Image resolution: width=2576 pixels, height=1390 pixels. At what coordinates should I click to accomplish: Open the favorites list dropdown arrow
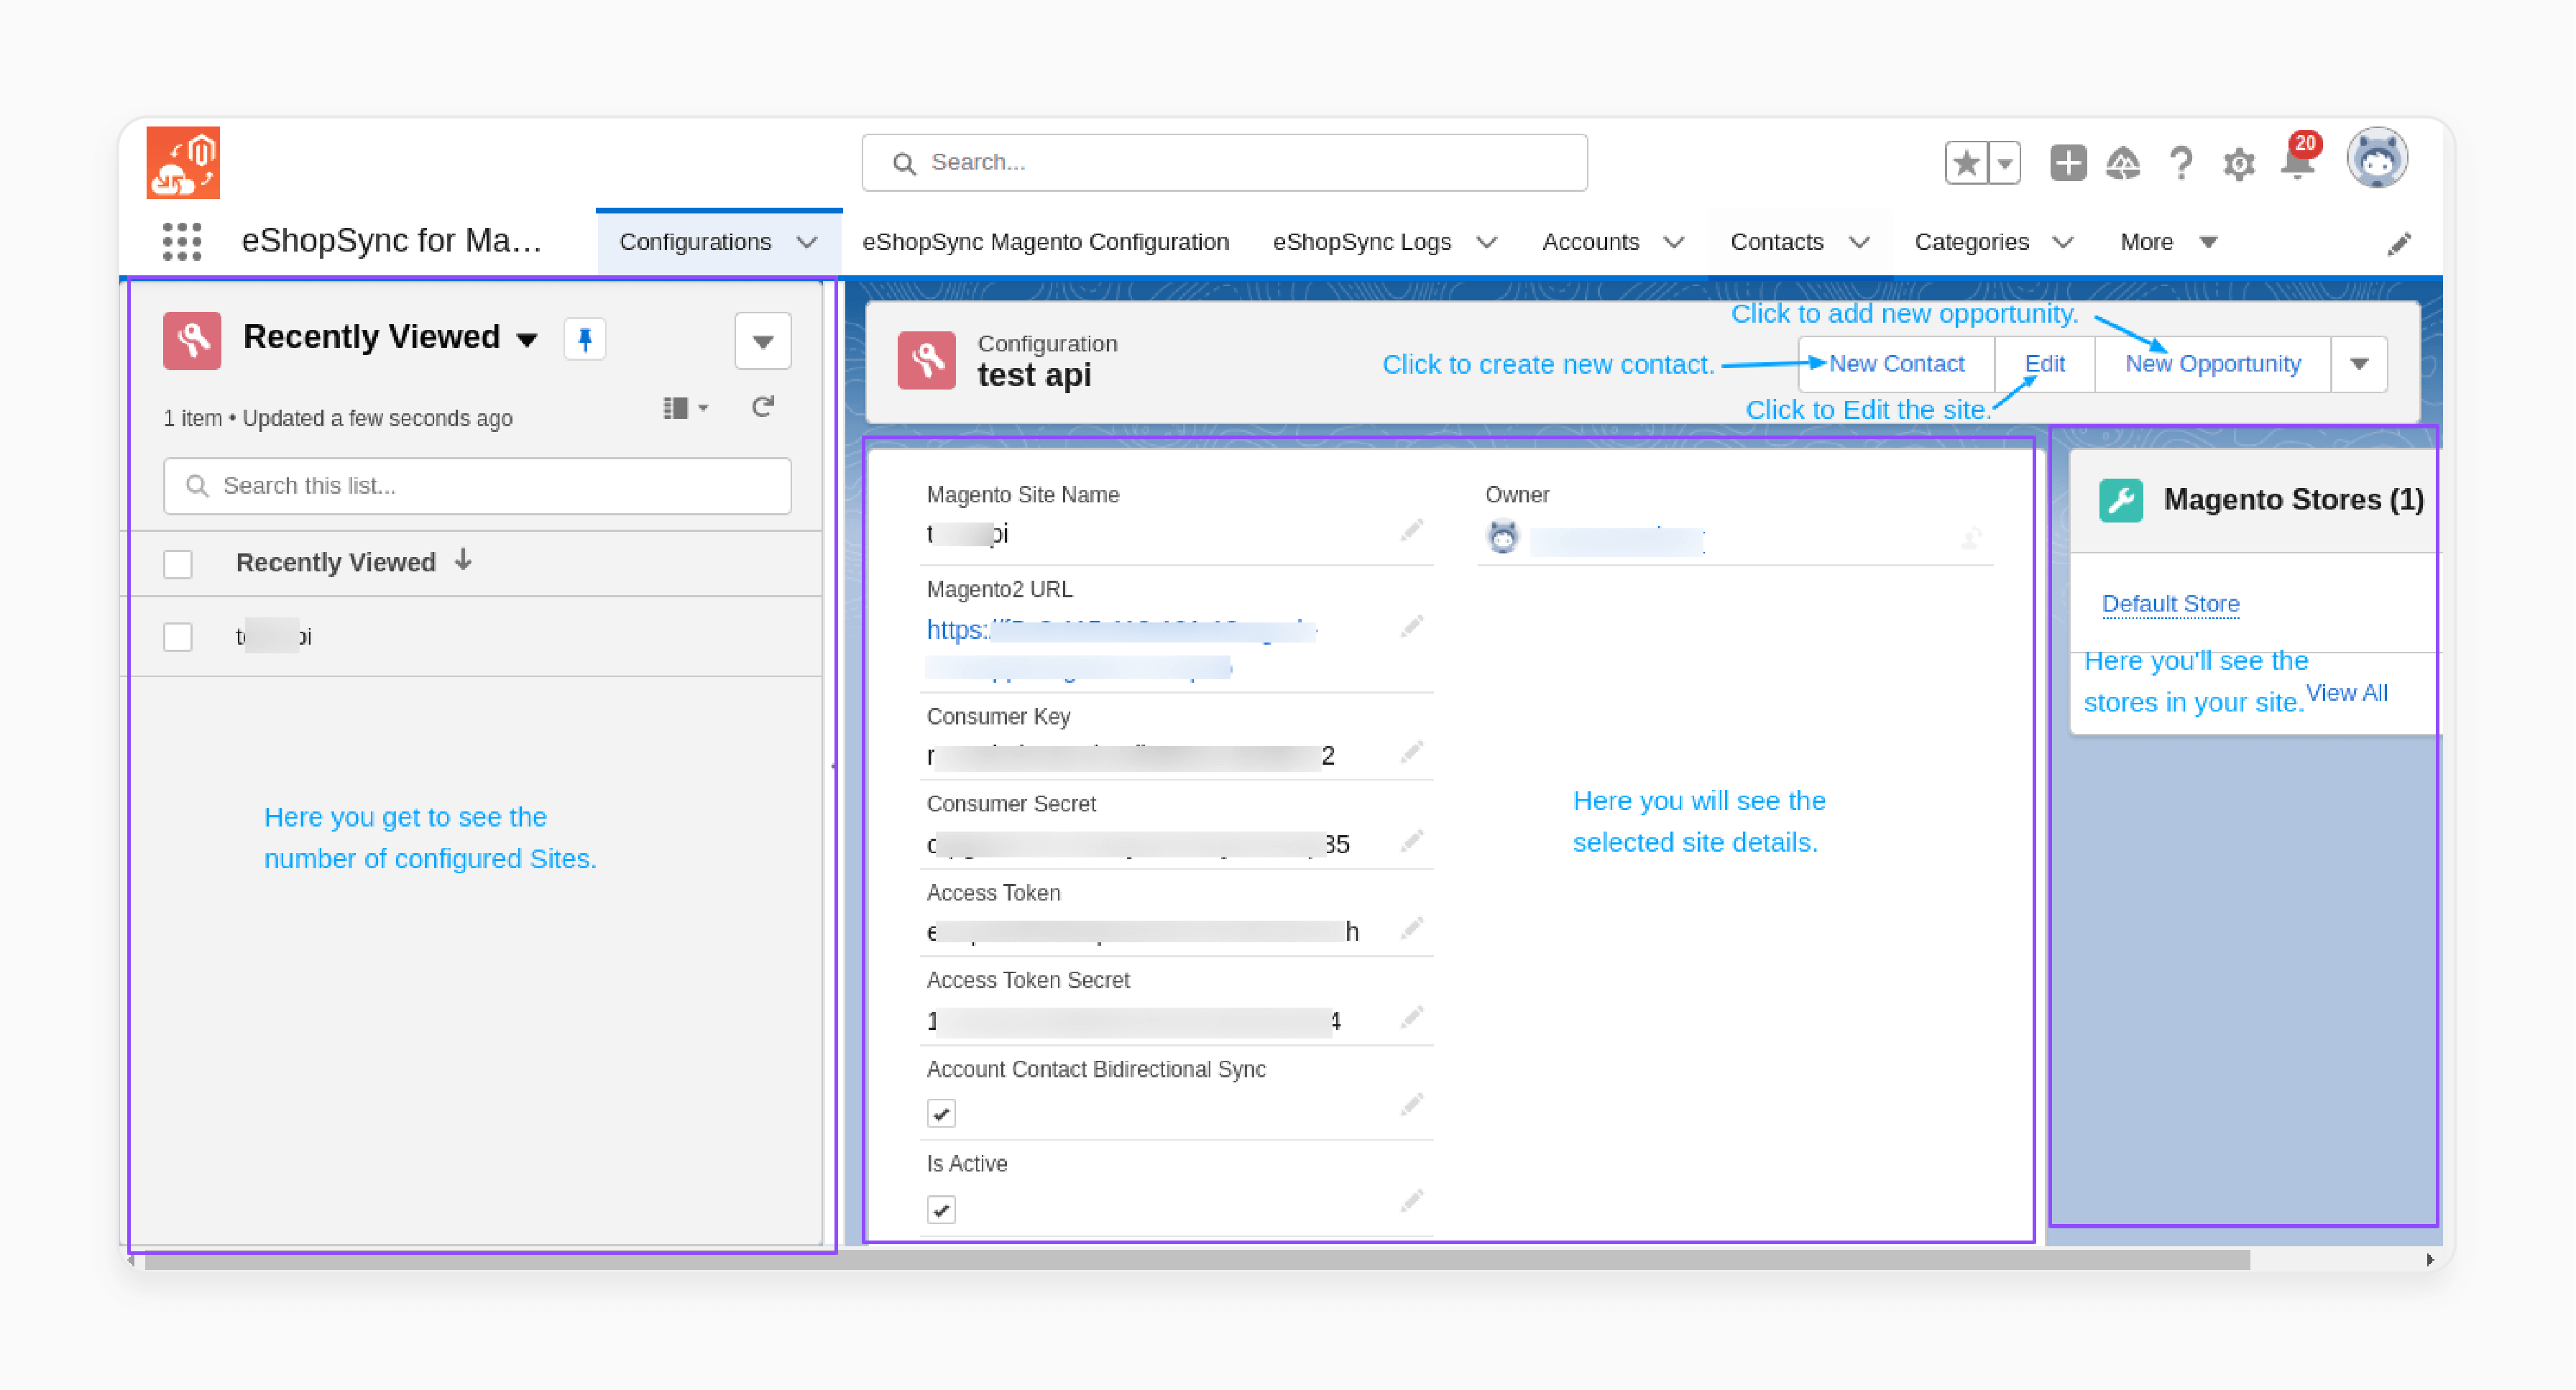point(2005,163)
